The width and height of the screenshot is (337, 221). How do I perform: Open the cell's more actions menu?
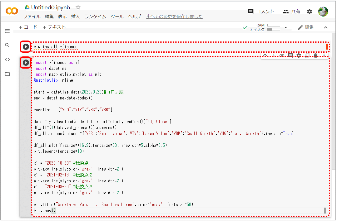(324, 55)
